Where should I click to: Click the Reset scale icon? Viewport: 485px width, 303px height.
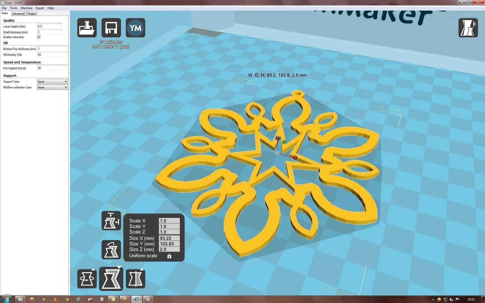tap(111, 250)
